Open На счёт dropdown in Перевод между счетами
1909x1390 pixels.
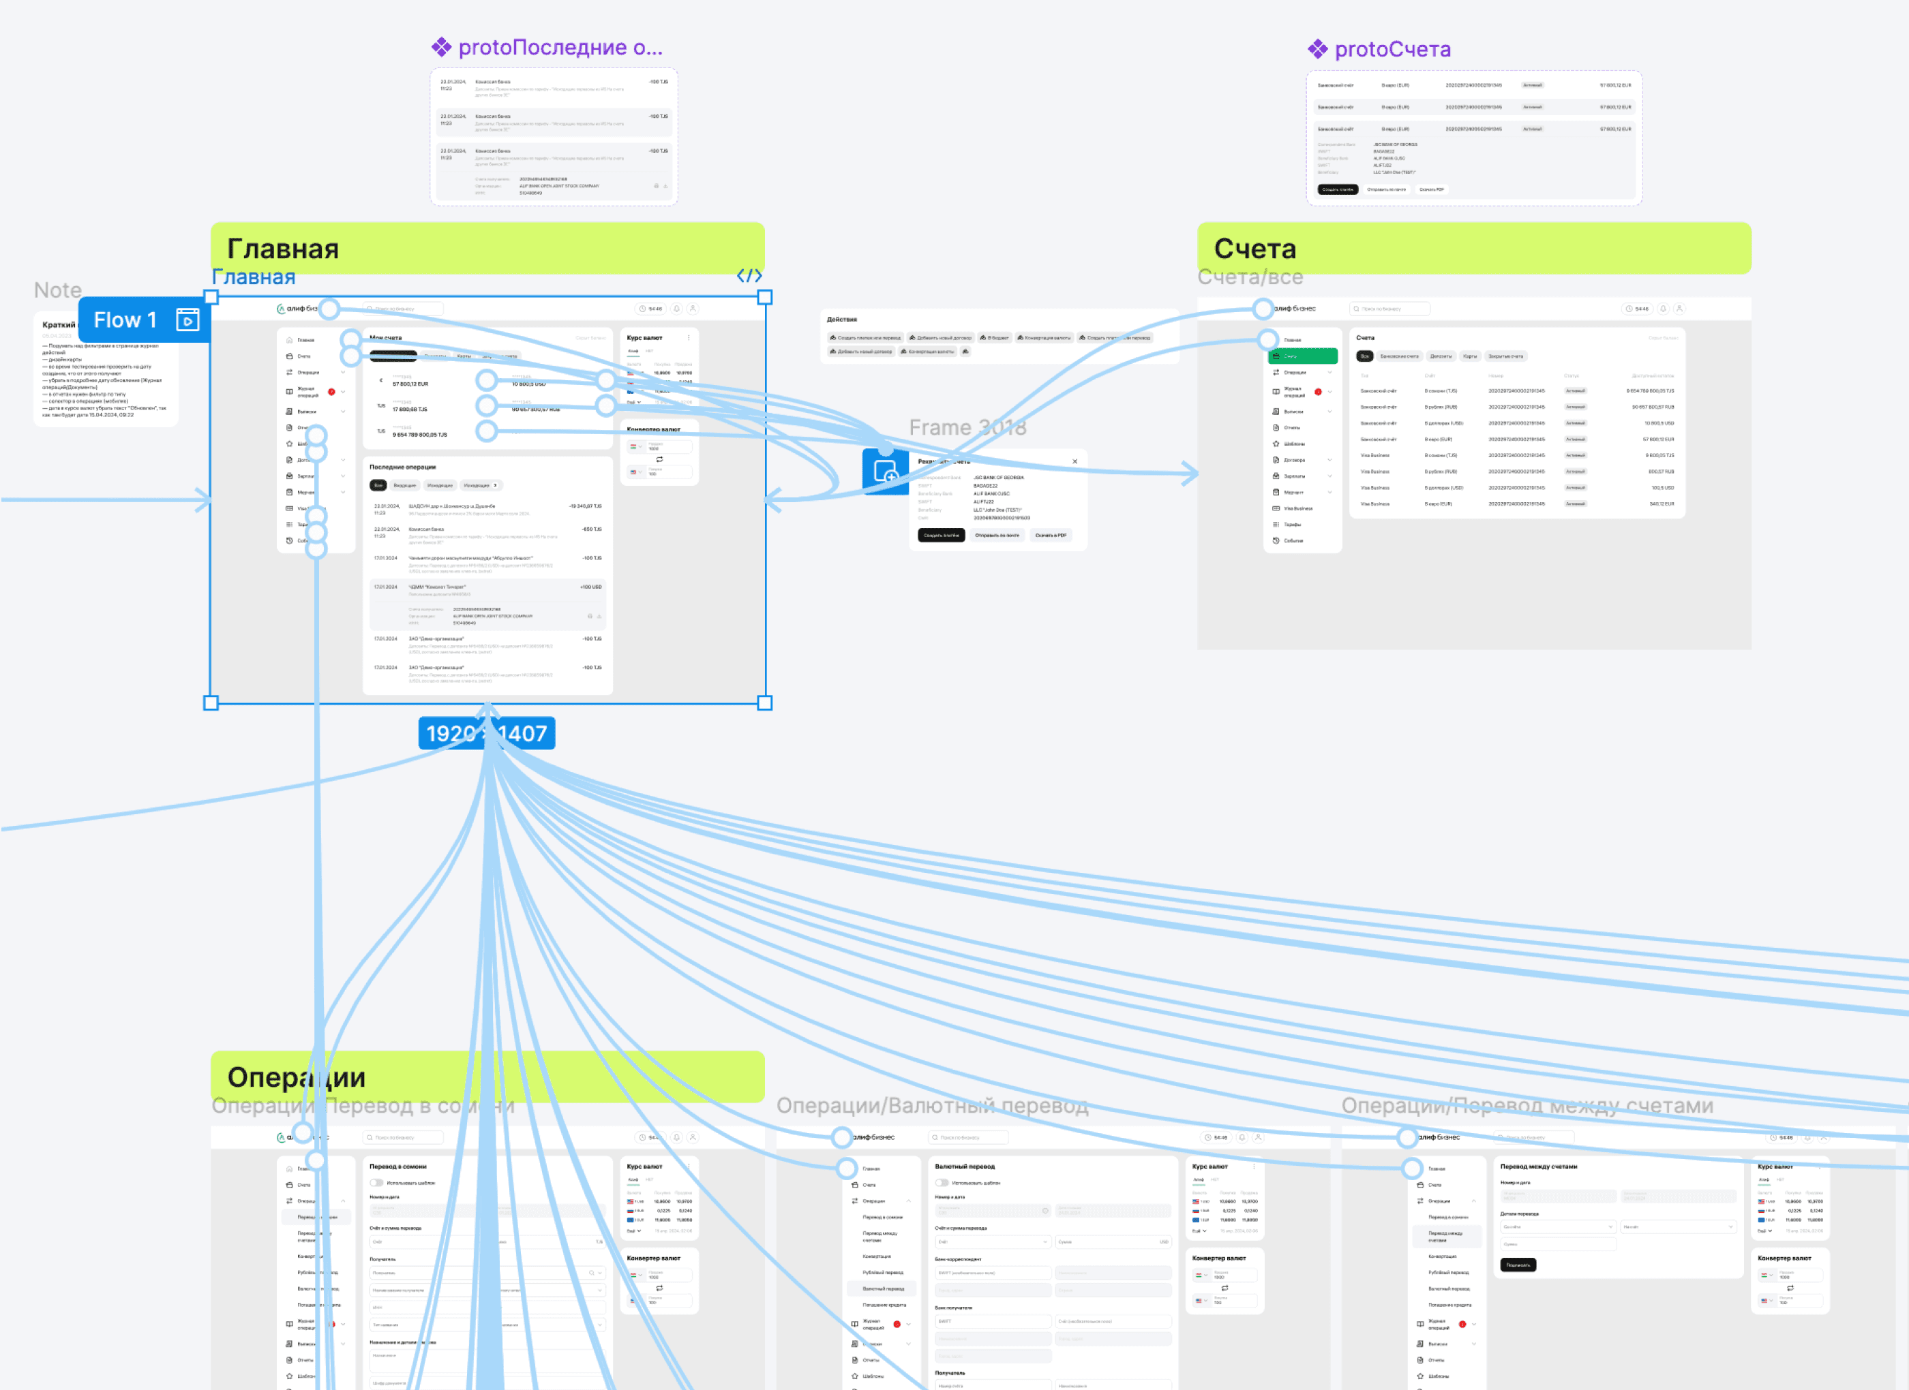pyautogui.click(x=1677, y=1226)
